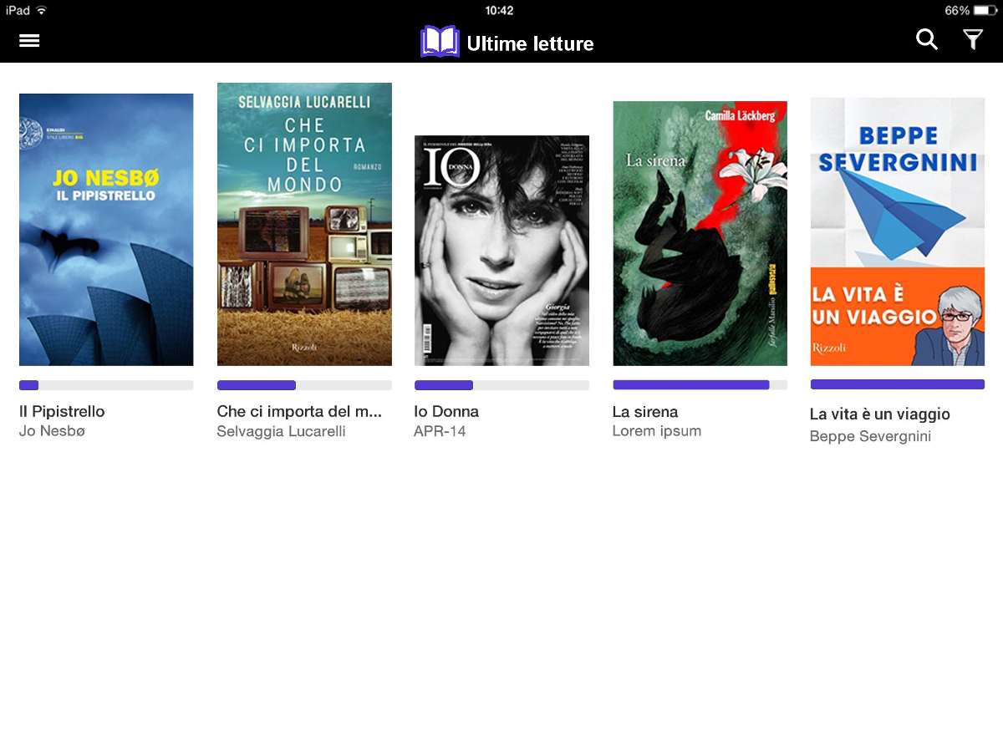Open La vita è un viaggio cover
The image size is (1003, 752).
(x=898, y=232)
